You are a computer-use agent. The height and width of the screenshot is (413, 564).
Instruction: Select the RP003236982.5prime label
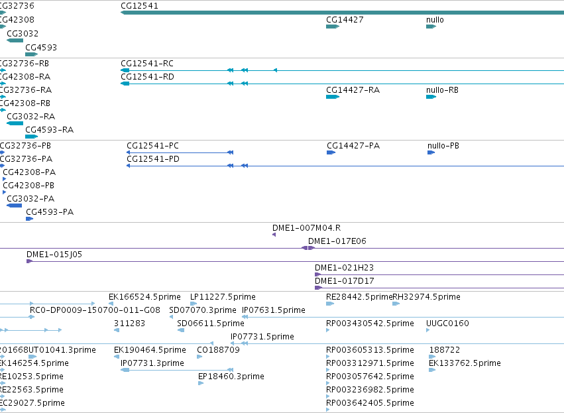370,390
